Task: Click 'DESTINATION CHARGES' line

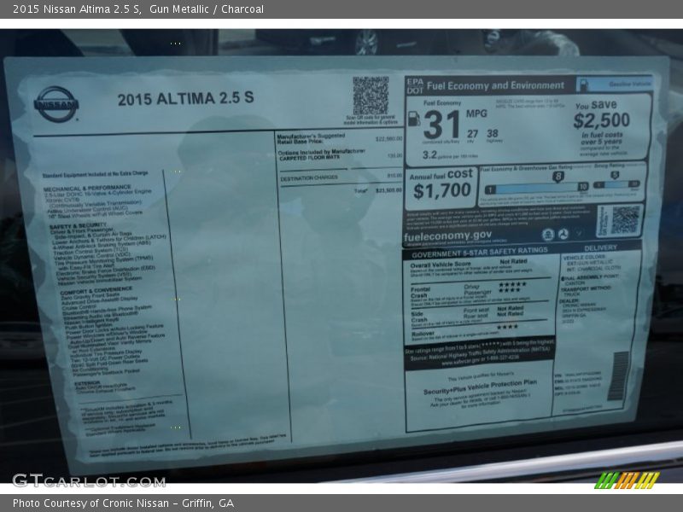Action: point(309,178)
